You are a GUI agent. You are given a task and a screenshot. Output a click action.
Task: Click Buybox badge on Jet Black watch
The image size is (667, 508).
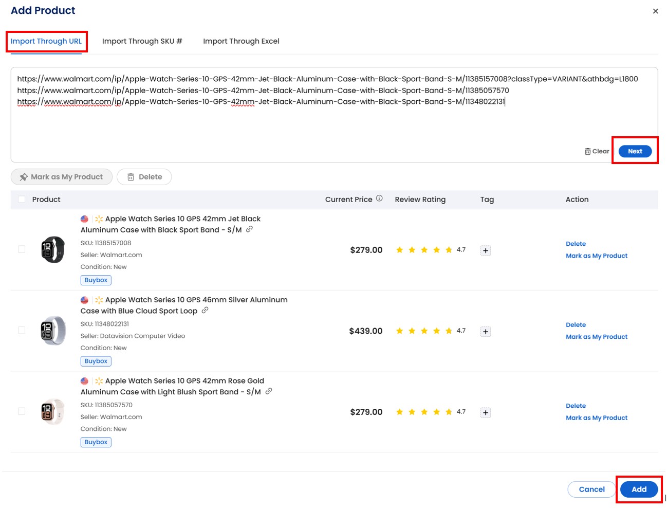(x=96, y=280)
